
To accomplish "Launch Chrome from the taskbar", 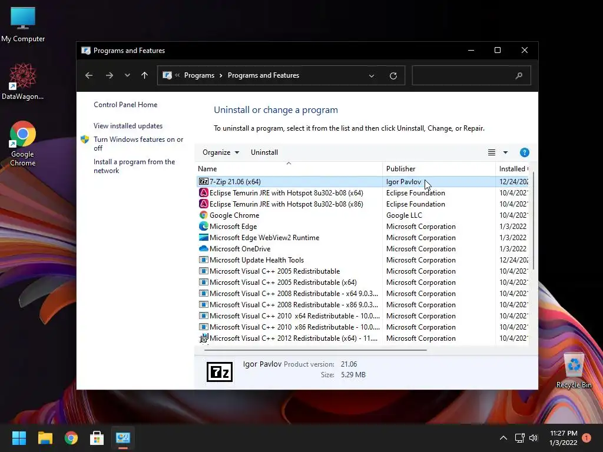I will tap(71, 438).
